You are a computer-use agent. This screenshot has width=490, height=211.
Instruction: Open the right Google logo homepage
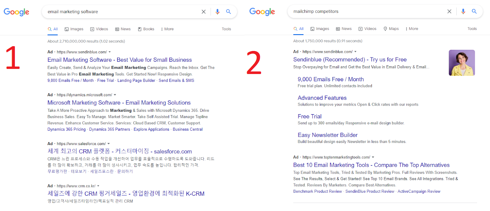(262, 12)
